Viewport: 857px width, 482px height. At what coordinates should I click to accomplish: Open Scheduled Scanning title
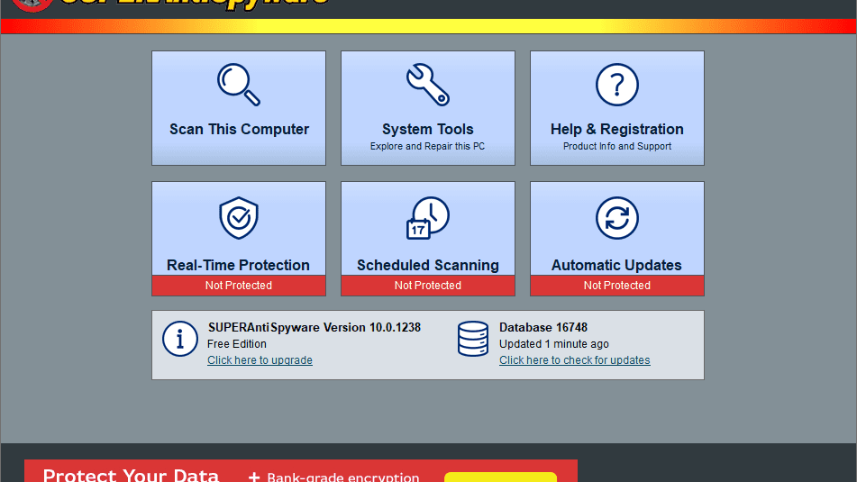point(428,265)
